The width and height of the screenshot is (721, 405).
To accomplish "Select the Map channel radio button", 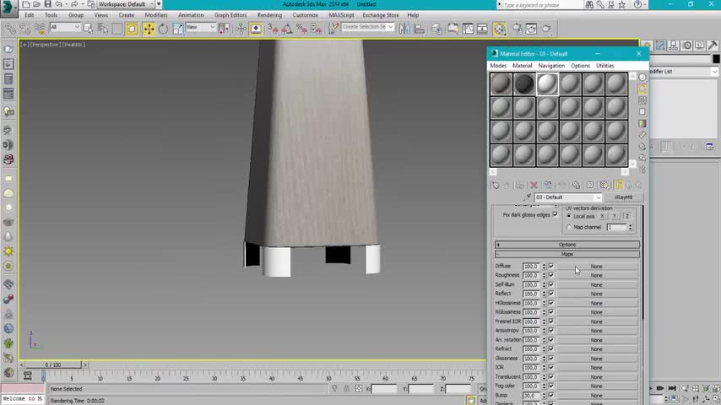I will pos(569,227).
